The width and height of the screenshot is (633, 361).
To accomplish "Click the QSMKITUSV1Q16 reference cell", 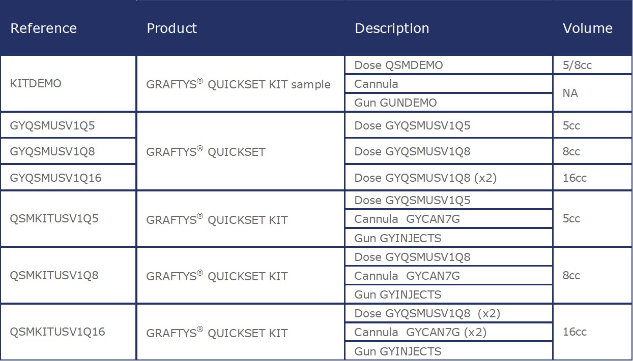I will coord(57,332).
